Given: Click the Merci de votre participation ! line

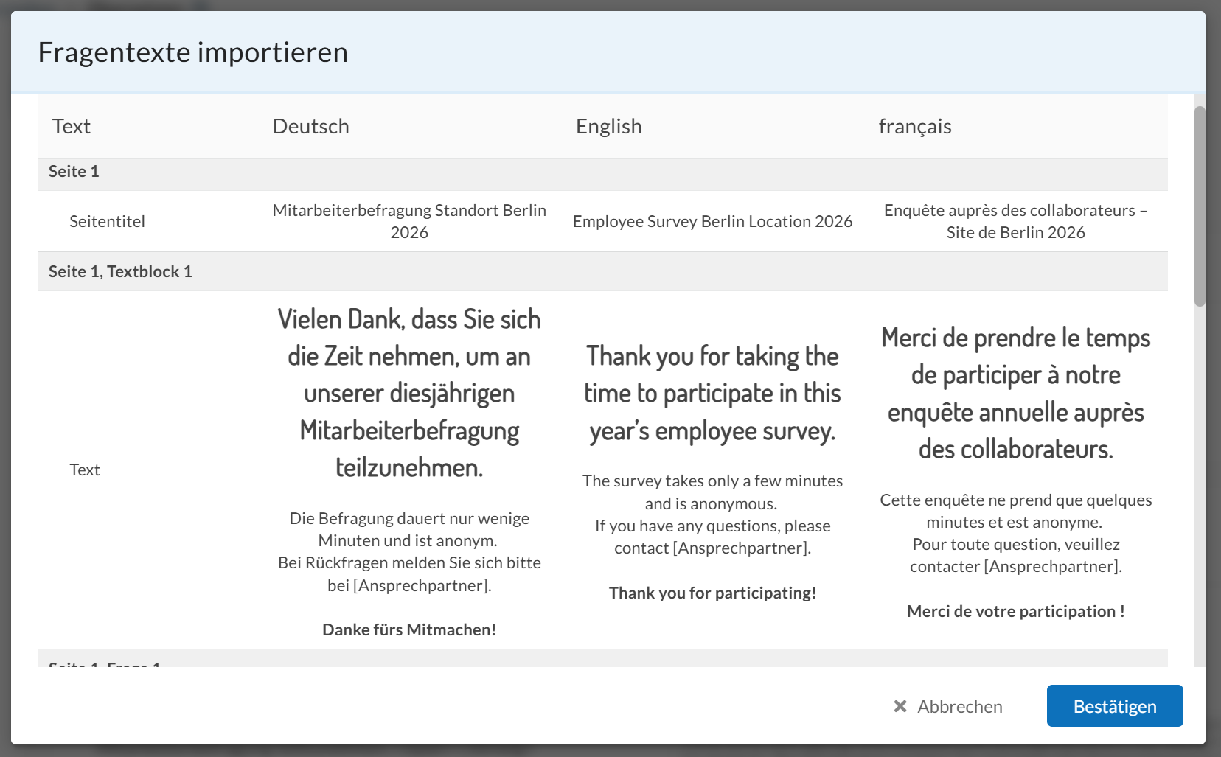Looking at the screenshot, I should pos(1016,611).
